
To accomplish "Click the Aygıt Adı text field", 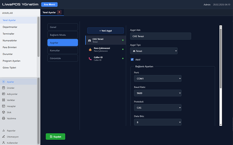I will coord(160,36).
